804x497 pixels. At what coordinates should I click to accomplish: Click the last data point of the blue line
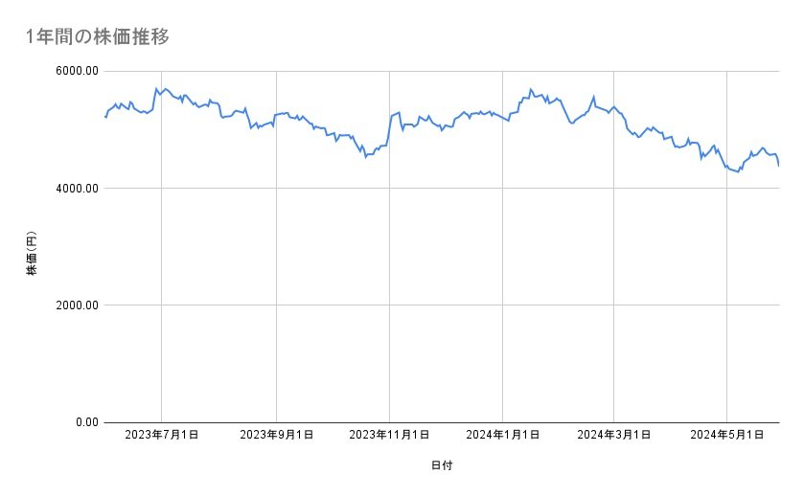point(778,166)
